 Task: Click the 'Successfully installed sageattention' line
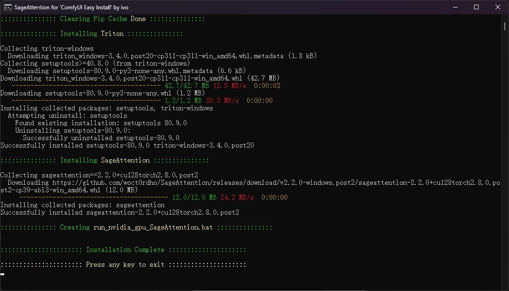tap(119, 212)
